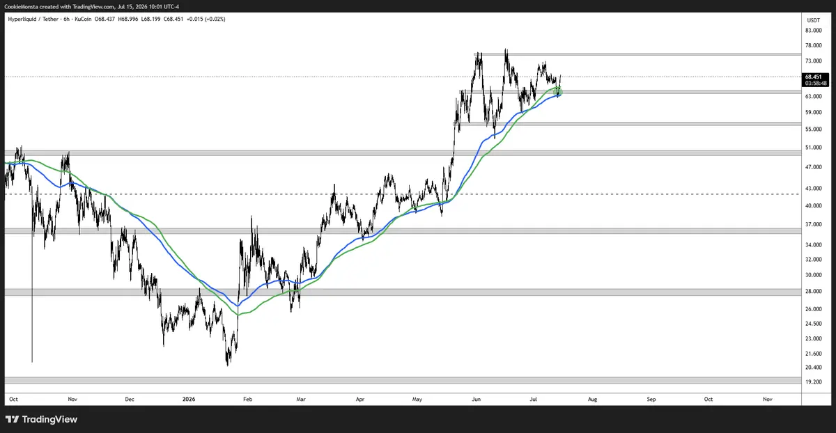Click the '32.000' price axis label
This screenshot has width=836, height=433.
click(x=814, y=260)
